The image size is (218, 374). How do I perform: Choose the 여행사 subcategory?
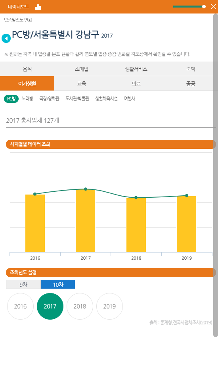(x=129, y=98)
